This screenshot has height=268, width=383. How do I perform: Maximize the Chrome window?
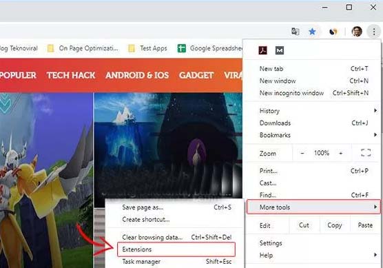click(x=349, y=8)
